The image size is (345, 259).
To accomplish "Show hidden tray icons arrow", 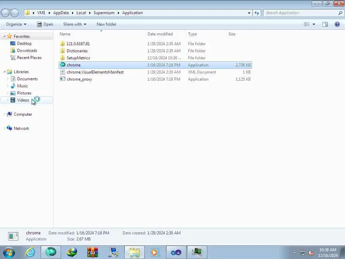I will (294, 253).
